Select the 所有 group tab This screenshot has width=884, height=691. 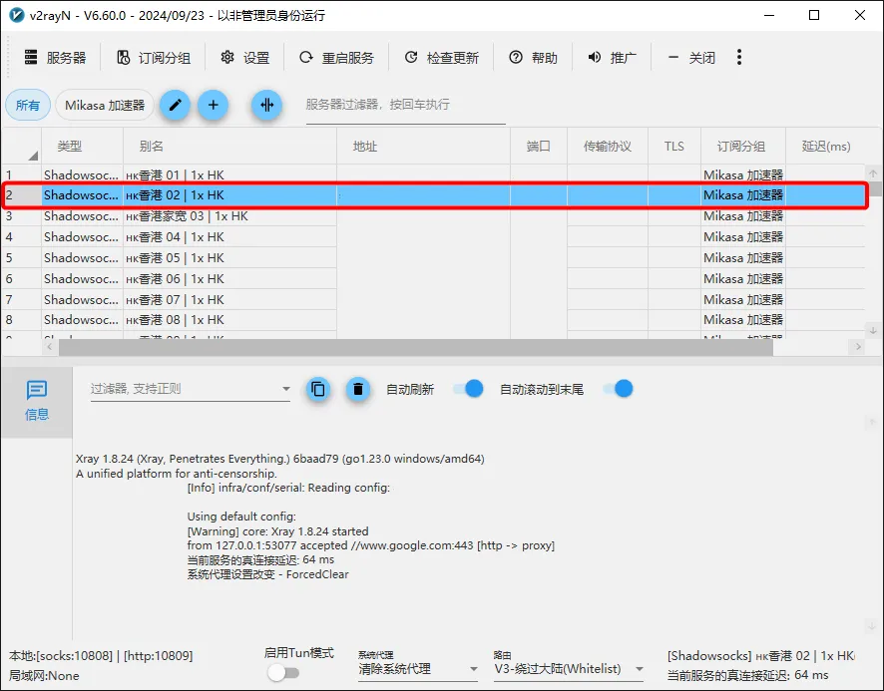[x=28, y=105]
